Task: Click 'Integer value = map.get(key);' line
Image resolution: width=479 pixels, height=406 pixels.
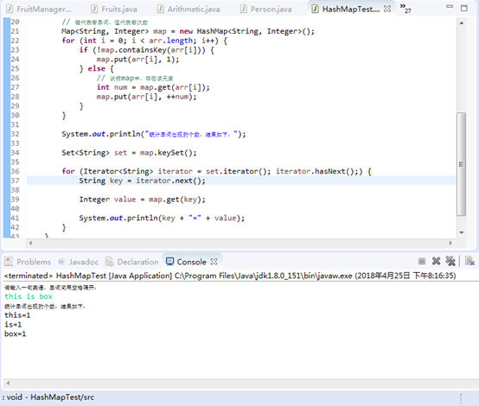Action: pyautogui.click(x=143, y=200)
